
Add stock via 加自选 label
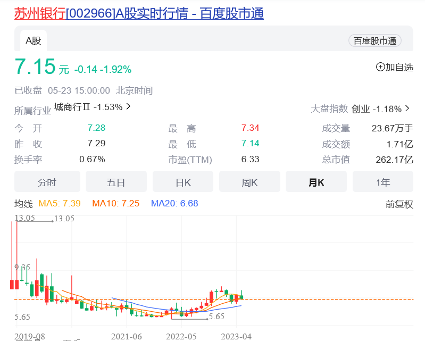399,67
